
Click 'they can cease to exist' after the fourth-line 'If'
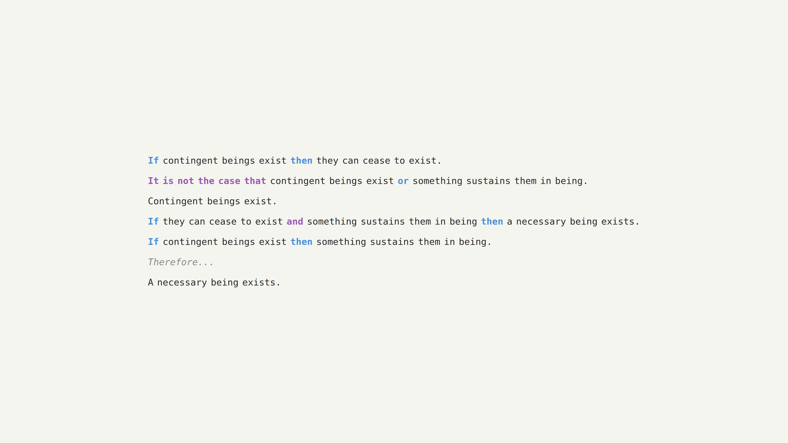[x=222, y=221]
